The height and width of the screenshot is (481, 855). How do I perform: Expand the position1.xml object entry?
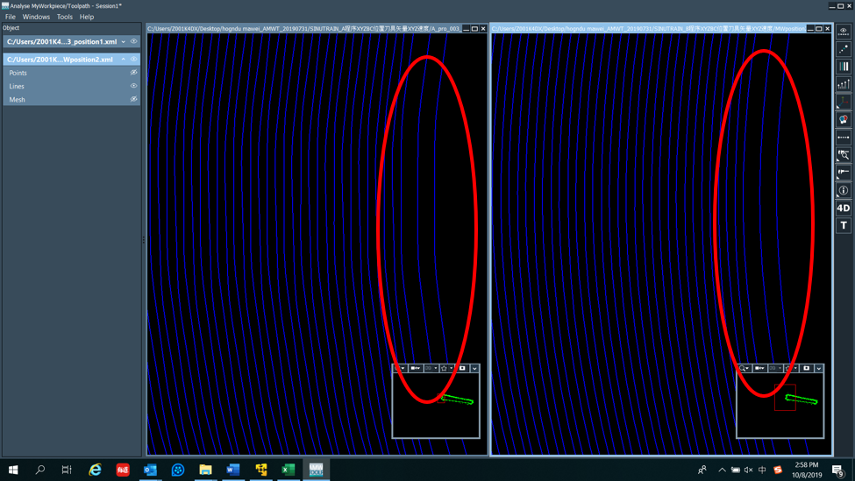(124, 42)
